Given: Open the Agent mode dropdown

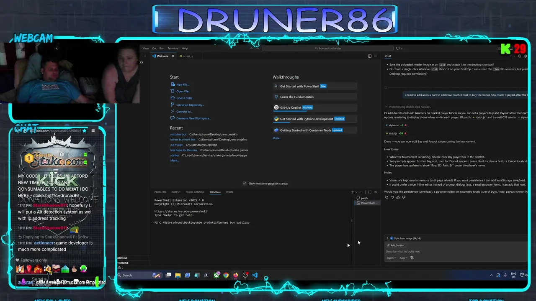Looking at the screenshot, I should (x=391, y=258).
